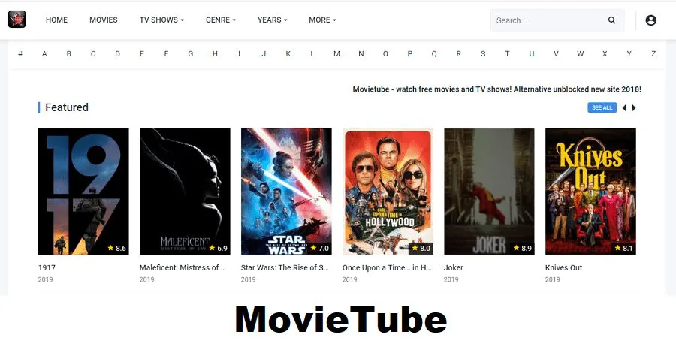Viewport: 676px width, 344px height.
Task: Click the 7.0 star rating badge
Action: pos(319,248)
